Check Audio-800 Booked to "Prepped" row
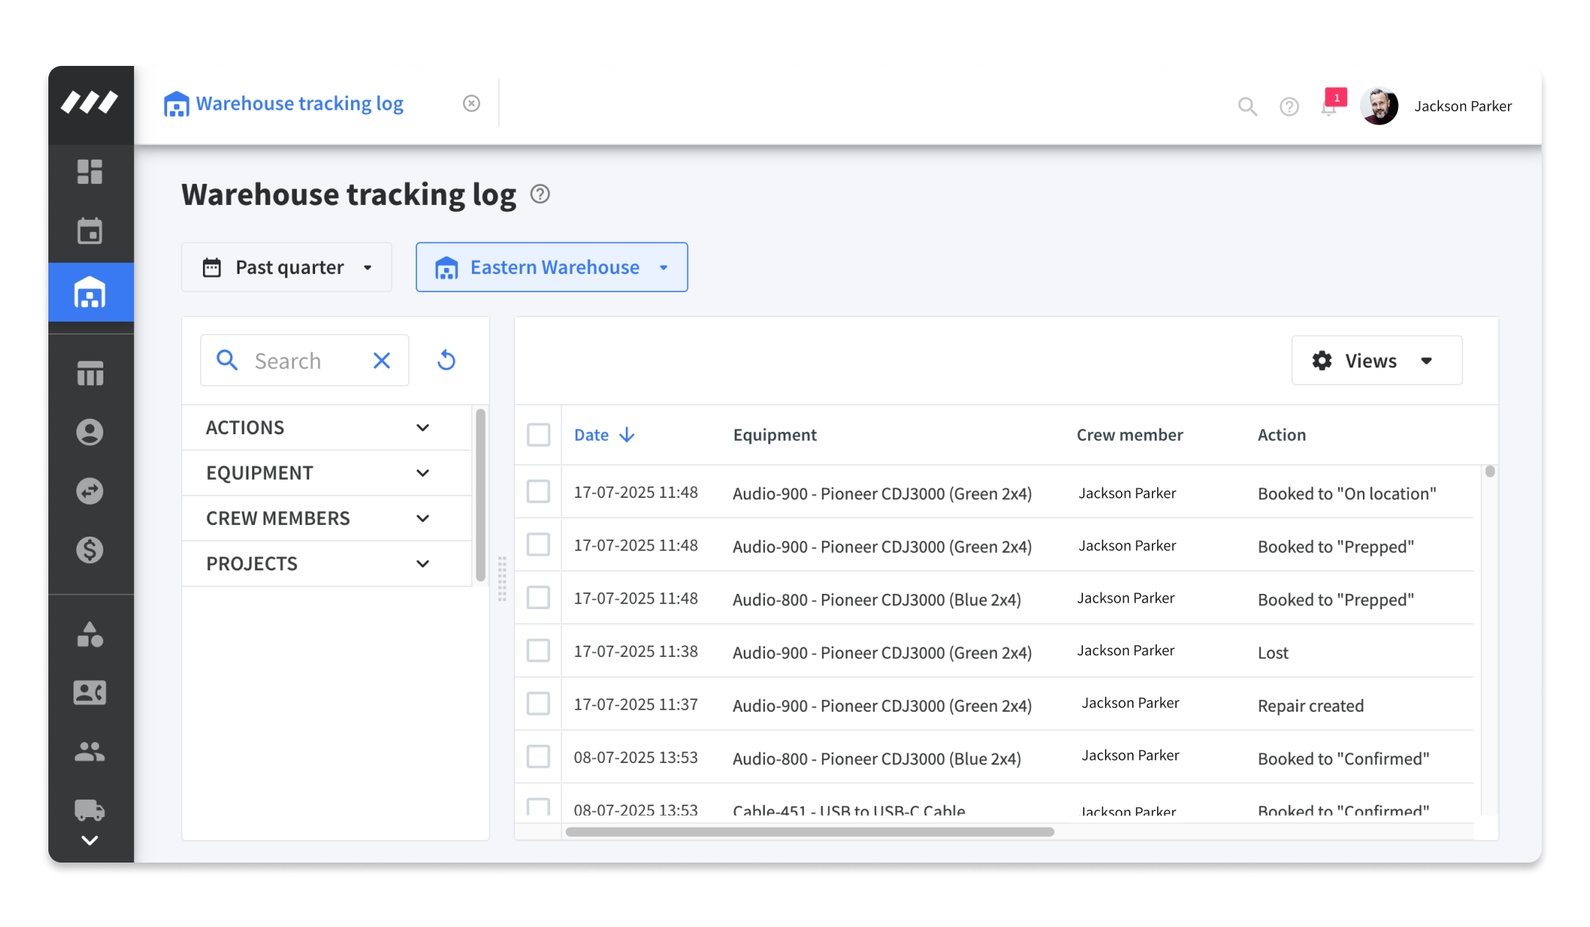 click(539, 597)
